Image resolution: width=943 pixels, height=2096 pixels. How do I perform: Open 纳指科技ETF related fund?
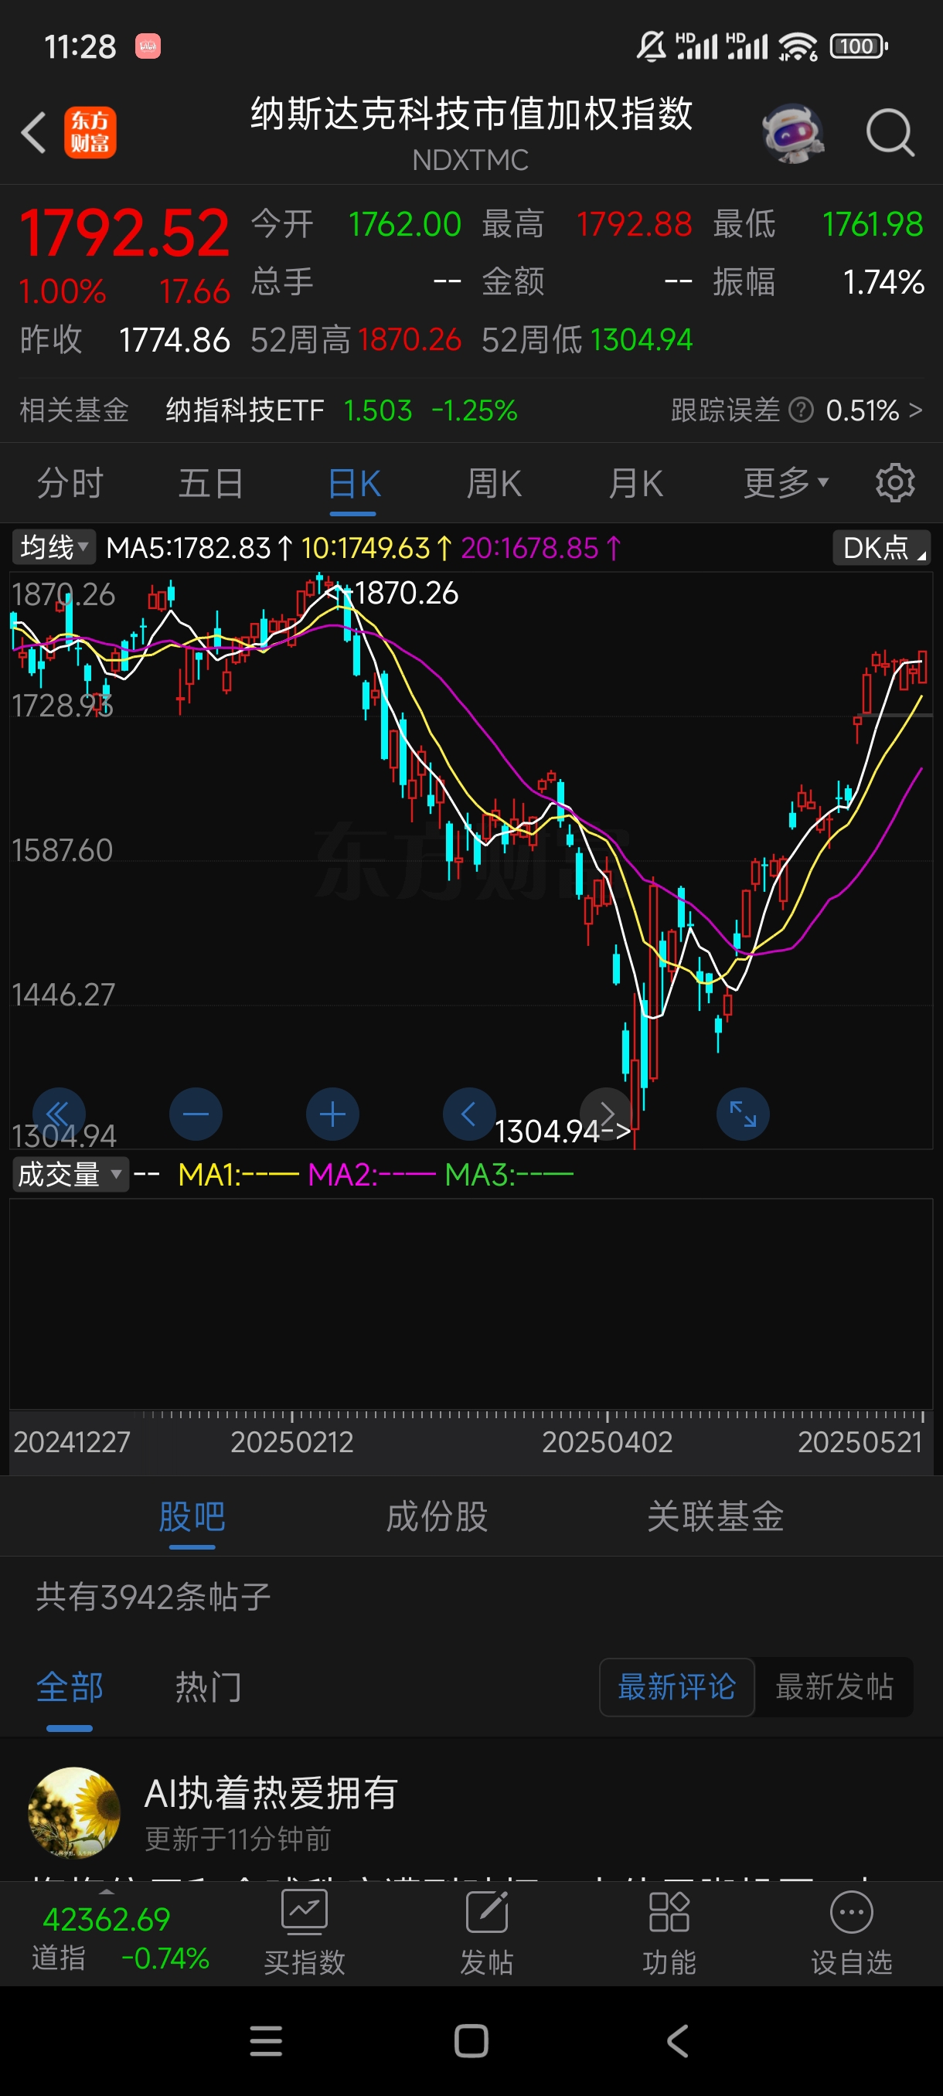pyautogui.click(x=245, y=410)
